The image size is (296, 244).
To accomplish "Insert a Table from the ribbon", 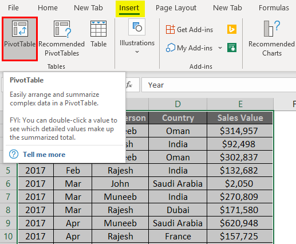I will coord(98,34).
